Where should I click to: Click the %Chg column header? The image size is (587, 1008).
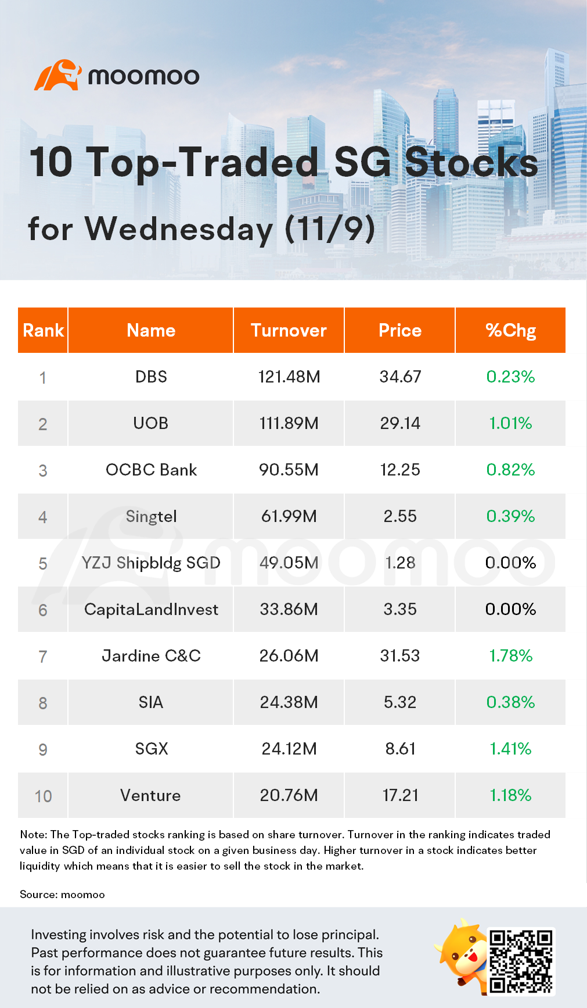(x=510, y=330)
